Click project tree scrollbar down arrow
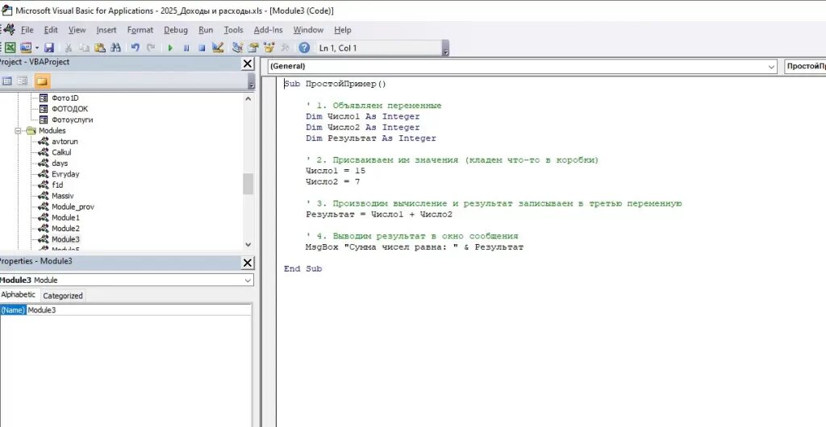 pos(248,245)
